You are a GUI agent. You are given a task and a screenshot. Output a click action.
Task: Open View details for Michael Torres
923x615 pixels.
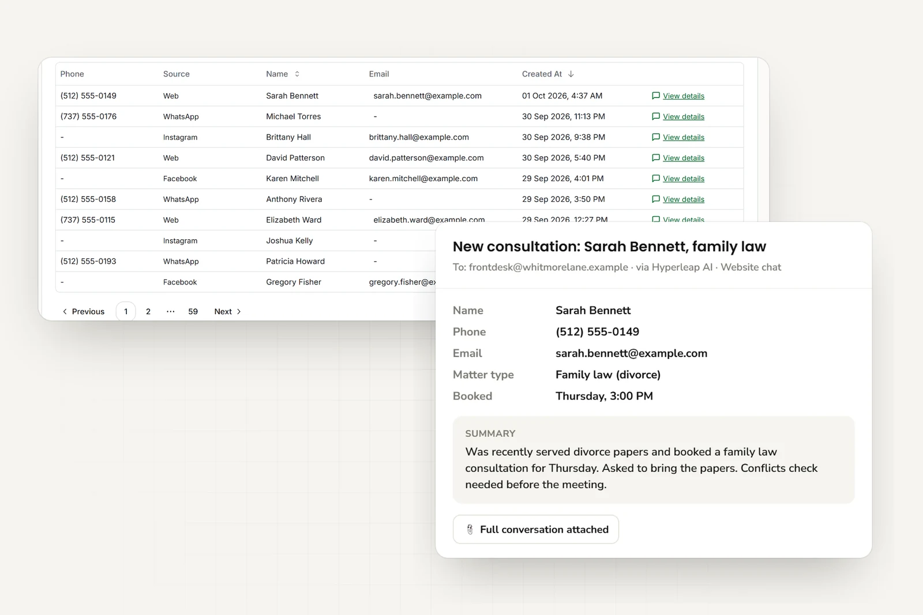[x=684, y=116]
